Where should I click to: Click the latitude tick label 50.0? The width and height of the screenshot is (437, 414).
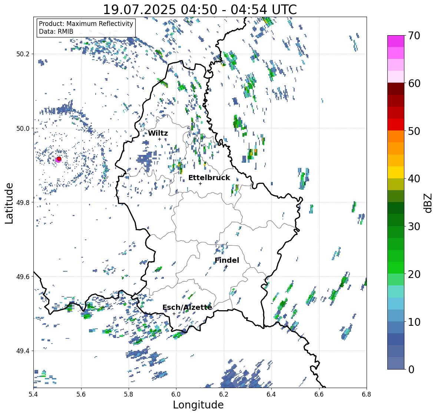coord(23,129)
